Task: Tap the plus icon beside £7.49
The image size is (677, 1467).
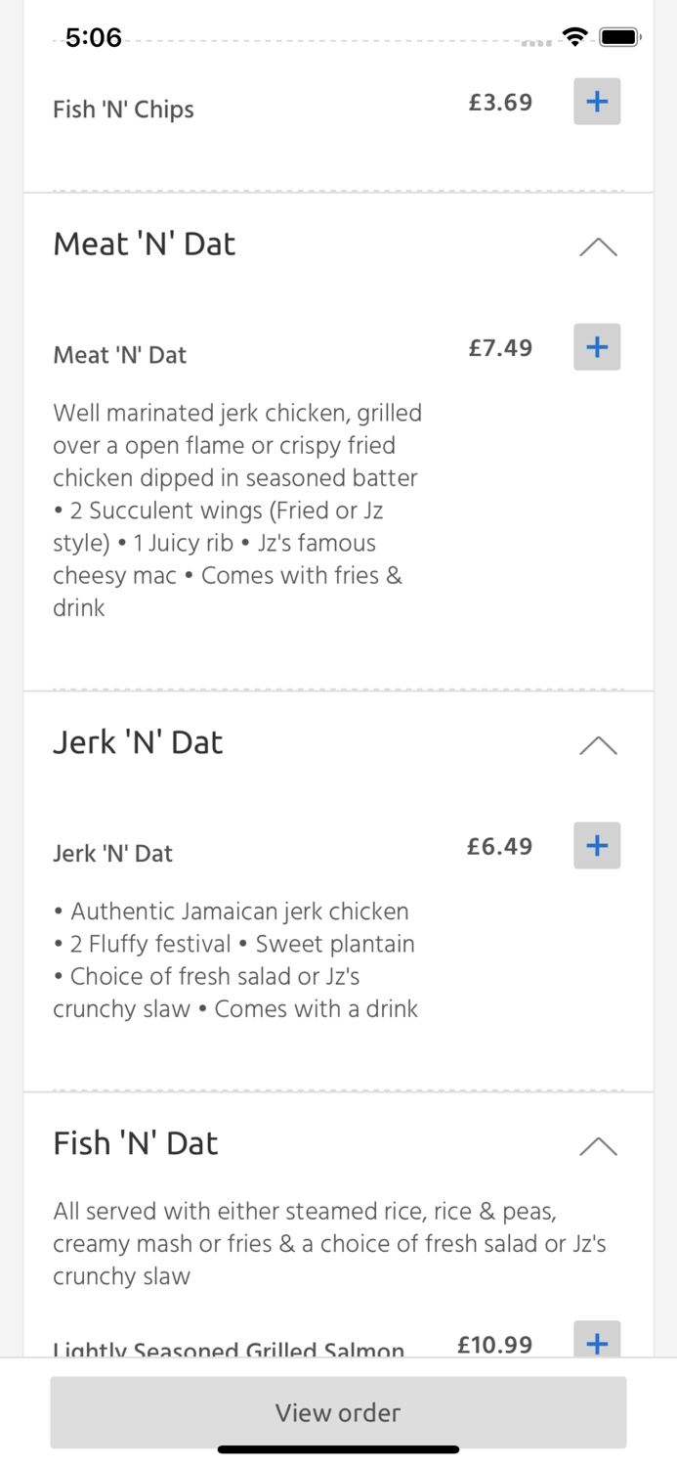Action: [597, 346]
